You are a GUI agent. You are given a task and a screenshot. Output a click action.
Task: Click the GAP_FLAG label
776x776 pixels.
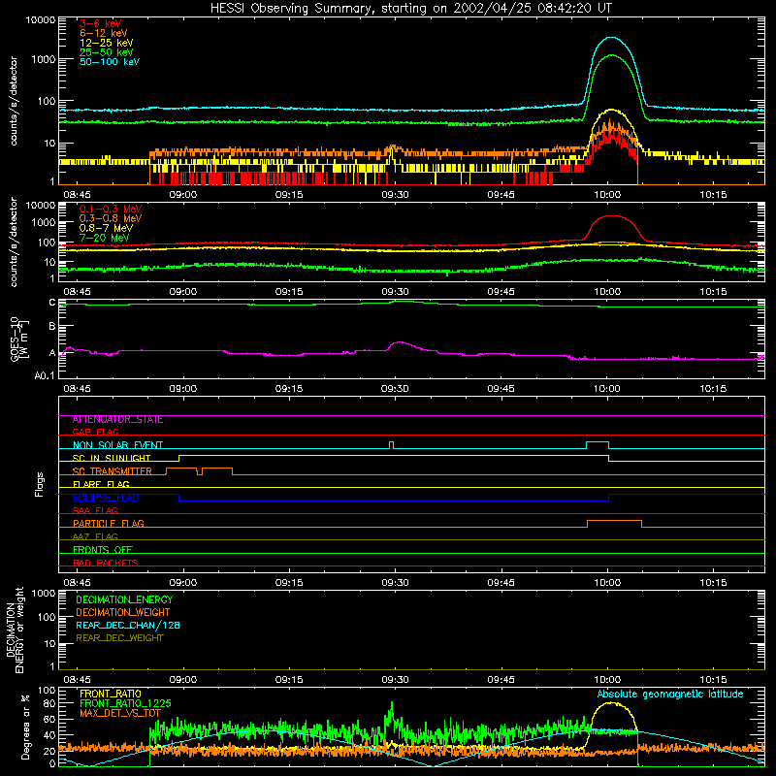click(95, 432)
